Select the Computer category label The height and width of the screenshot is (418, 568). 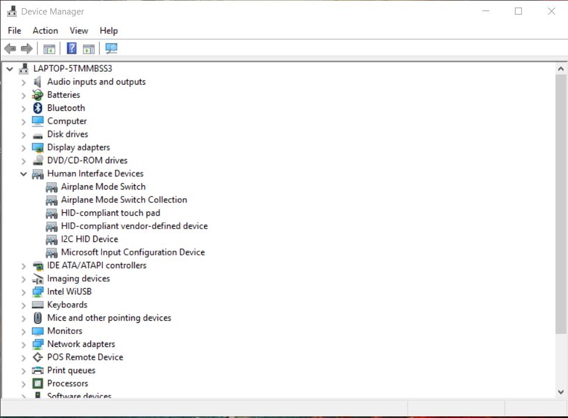pyautogui.click(x=67, y=121)
